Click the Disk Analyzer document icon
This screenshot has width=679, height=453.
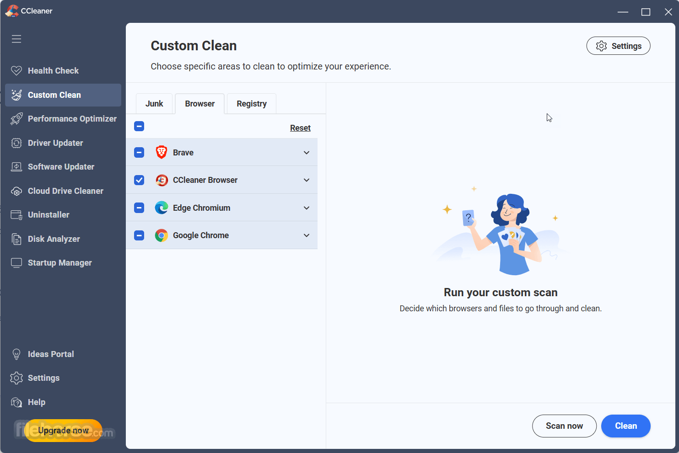click(x=16, y=239)
